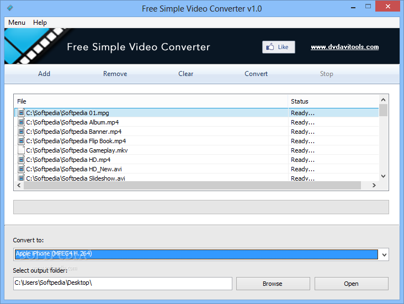Click file icon of Softpedia Slideshow.avi
Screen dimensions: 404x304
[22, 178]
